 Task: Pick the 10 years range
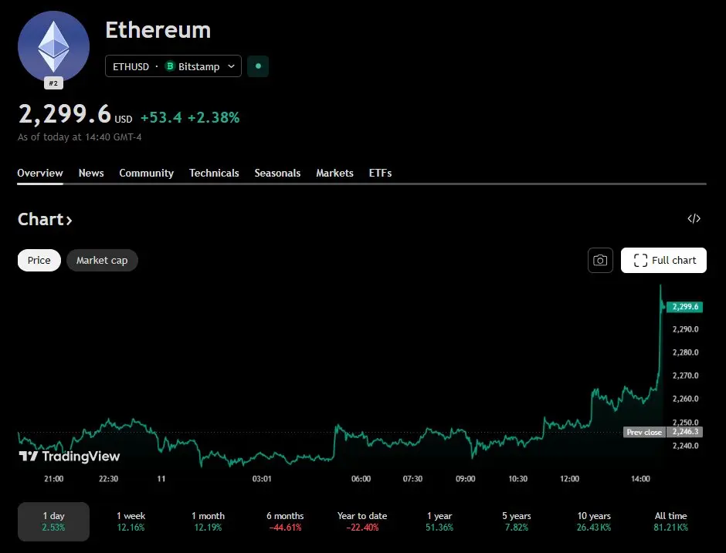click(594, 521)
